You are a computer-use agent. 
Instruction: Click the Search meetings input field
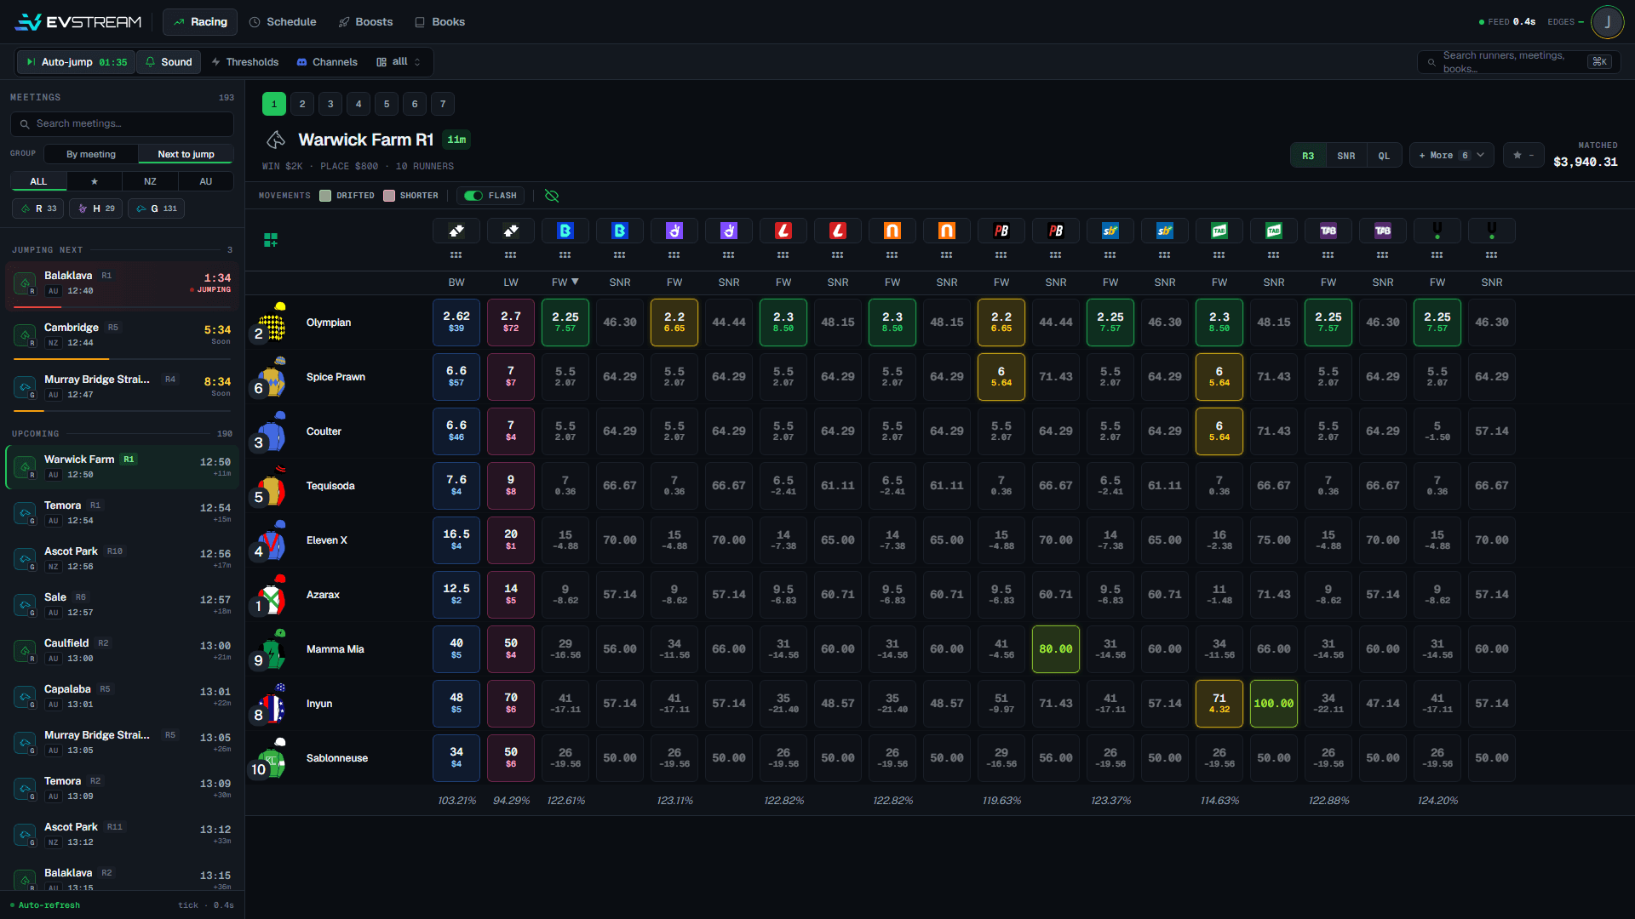pos(123,124)
